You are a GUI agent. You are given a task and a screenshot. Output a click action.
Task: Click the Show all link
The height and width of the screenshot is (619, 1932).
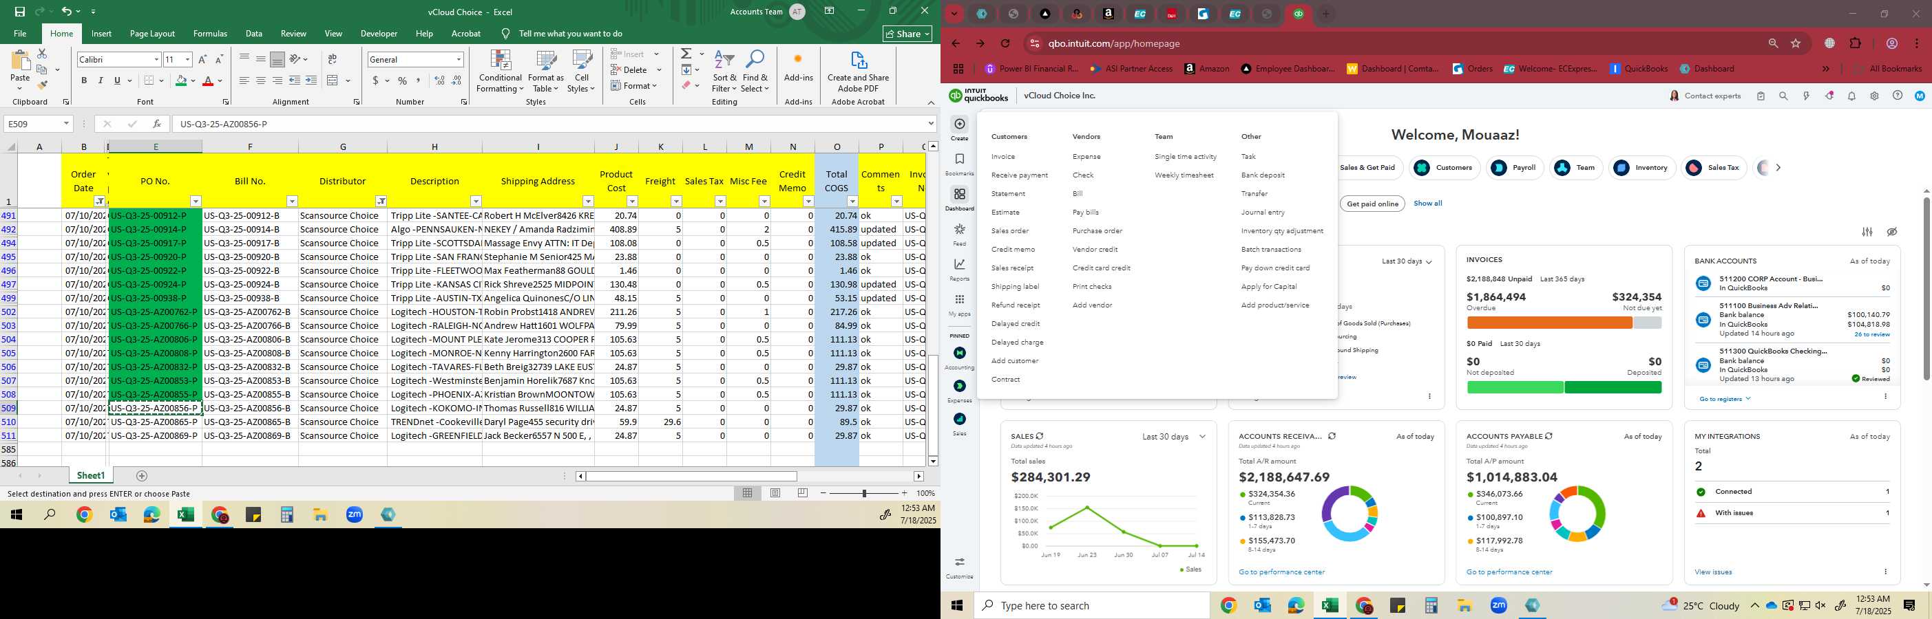pos(1427,203)
